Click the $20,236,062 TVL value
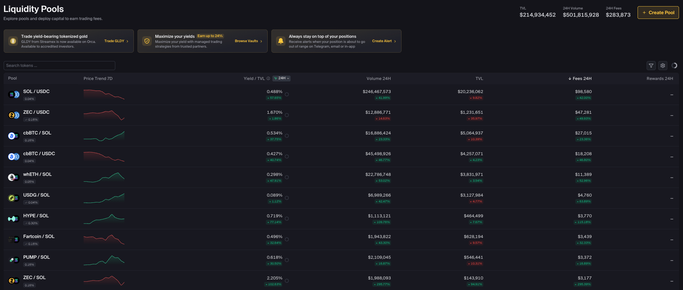683x290 pixels. tap(470, 92)
